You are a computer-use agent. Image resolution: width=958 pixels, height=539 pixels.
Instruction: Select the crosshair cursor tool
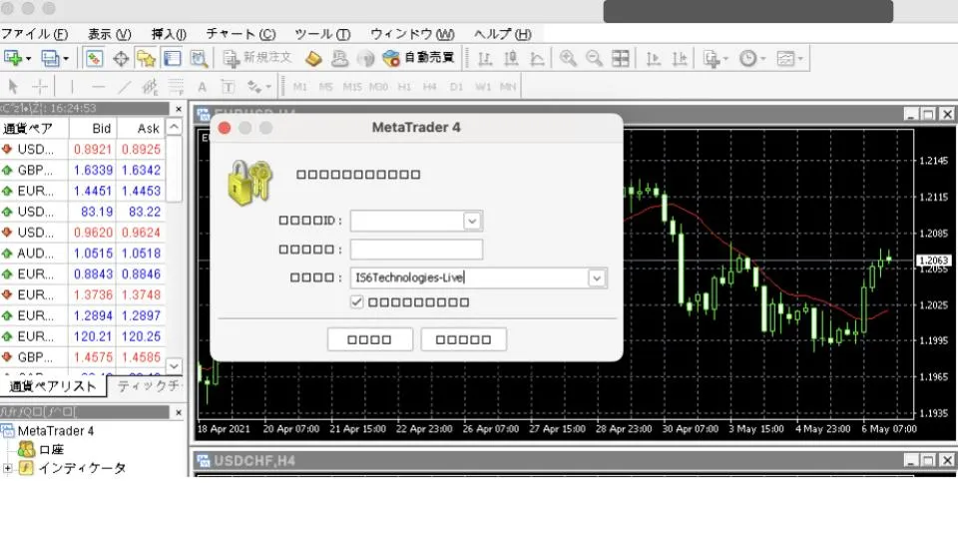pyautogui.click(x=41, y=87)
